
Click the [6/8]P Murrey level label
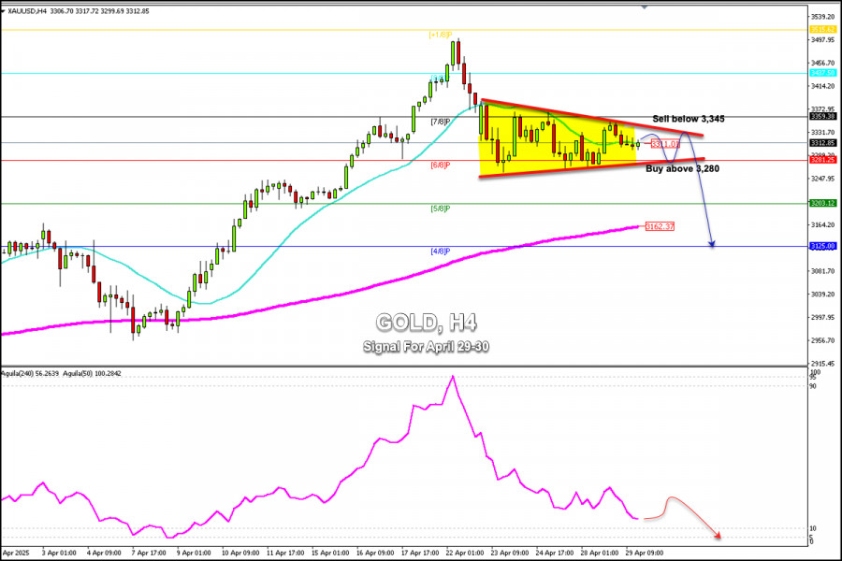pos(441,165)
